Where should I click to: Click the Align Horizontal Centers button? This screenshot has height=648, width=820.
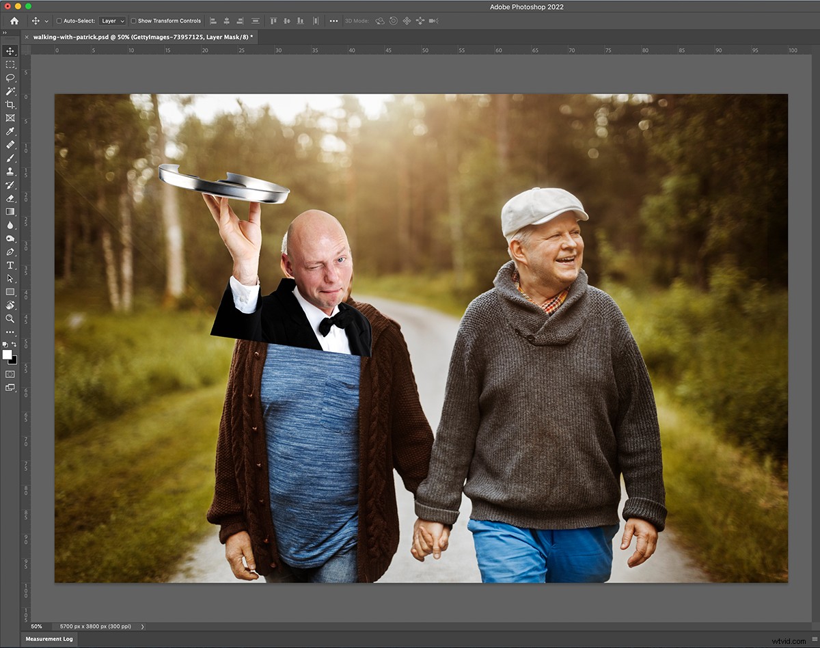[x=226, y=21]
